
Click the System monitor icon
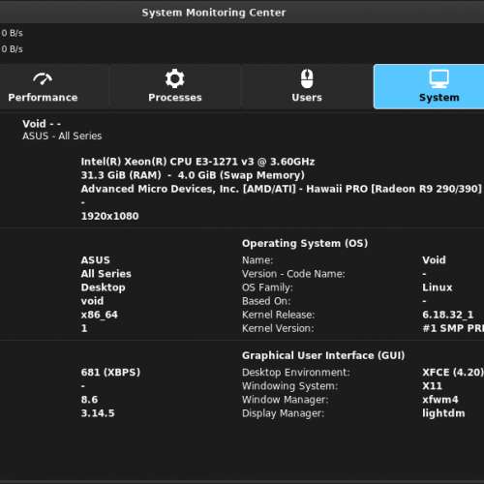(x=439, y=78)
